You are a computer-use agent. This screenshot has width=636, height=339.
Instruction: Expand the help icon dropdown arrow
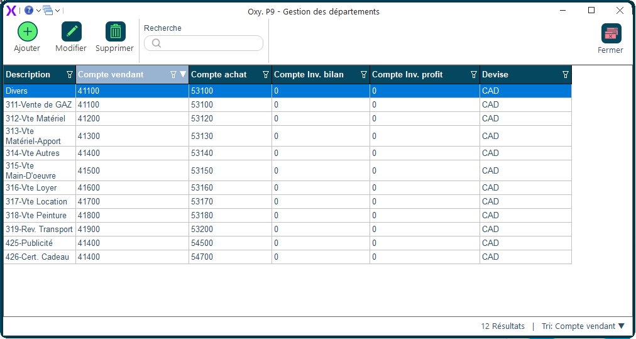(x=38, y=11)
